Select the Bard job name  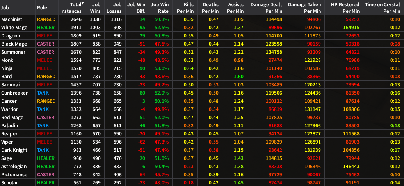point(7,77)
